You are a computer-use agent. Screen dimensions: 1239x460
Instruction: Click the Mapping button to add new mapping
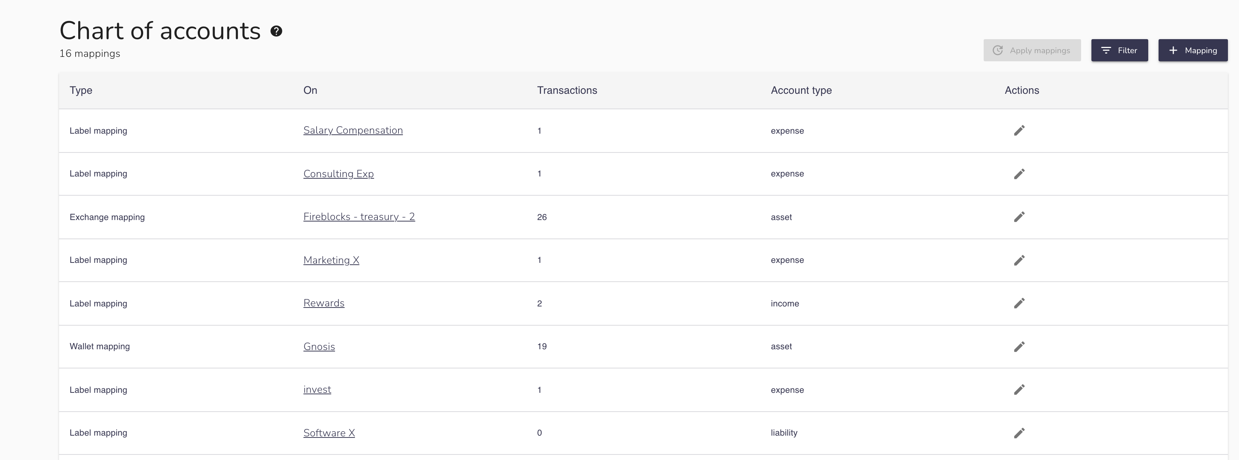coord(1193,50)
